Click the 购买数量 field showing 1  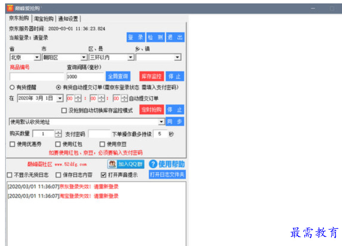(43, 134)
